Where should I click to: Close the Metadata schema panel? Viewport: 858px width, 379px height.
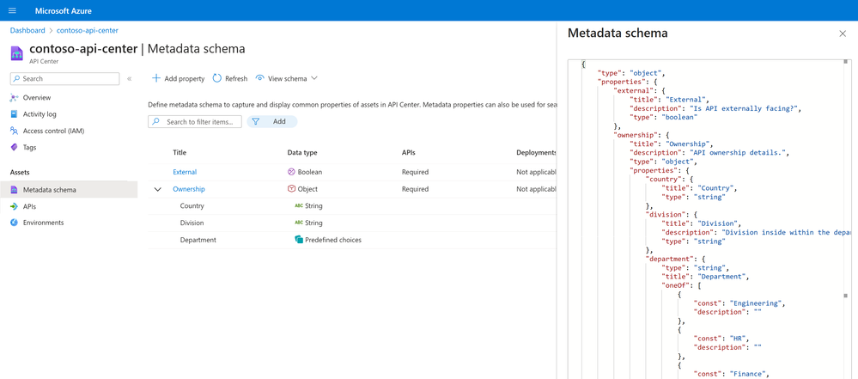tap(843, 34)
